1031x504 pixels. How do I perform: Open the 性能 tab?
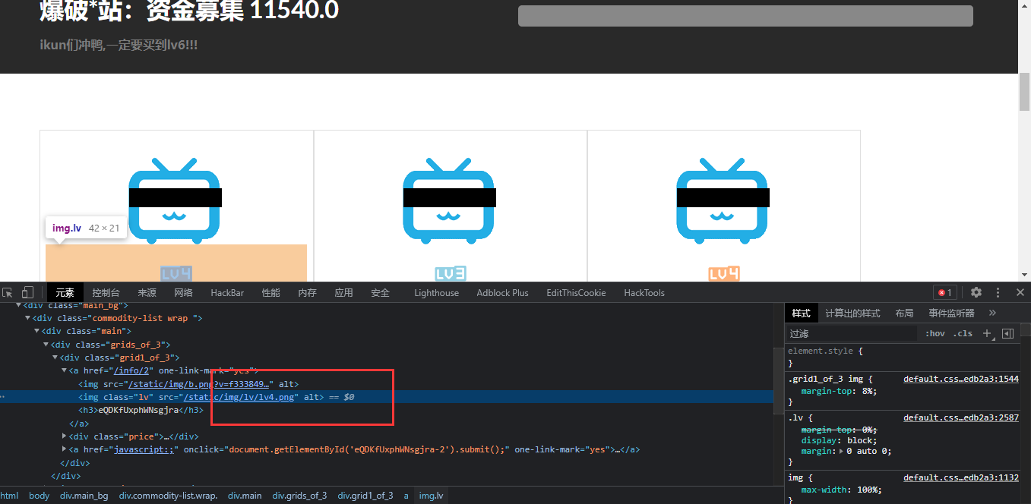point(271,293)
